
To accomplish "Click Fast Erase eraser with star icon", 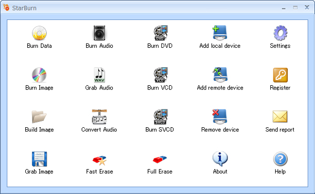I will (100, 160).
